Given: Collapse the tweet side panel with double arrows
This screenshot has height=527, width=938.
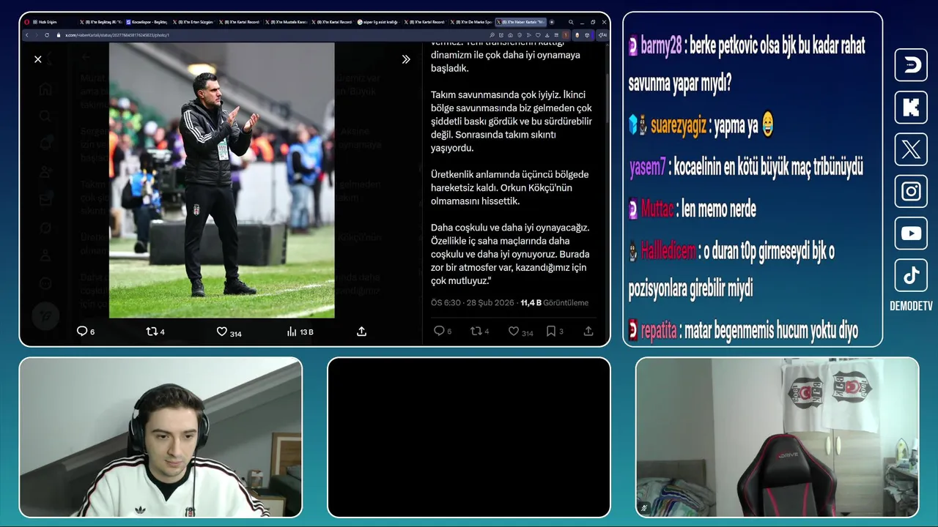Looking at the screenshot, I should click(x=406, y=59).
